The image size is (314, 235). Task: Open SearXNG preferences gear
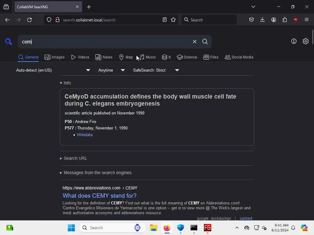(305, 41)
